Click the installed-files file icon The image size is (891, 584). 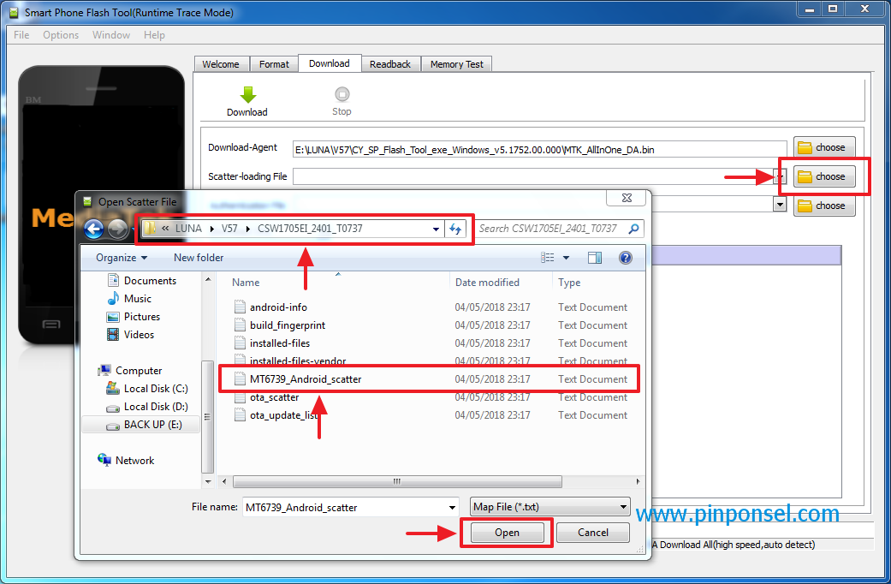coord(240,343)
